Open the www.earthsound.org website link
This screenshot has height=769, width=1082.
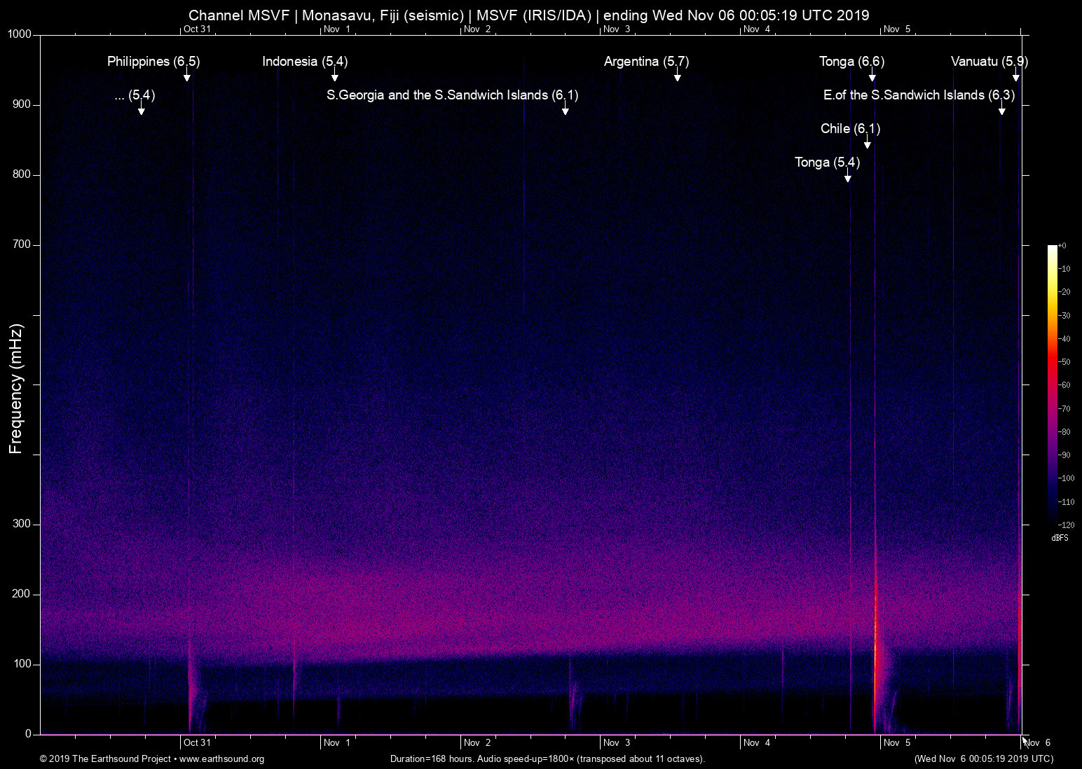(221, 759)
